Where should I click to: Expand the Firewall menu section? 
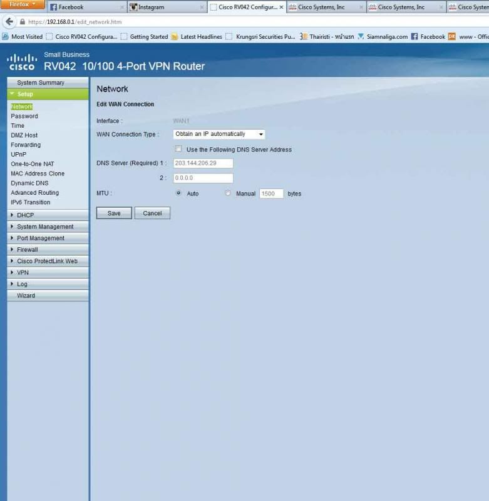click(x=28, y=250)
